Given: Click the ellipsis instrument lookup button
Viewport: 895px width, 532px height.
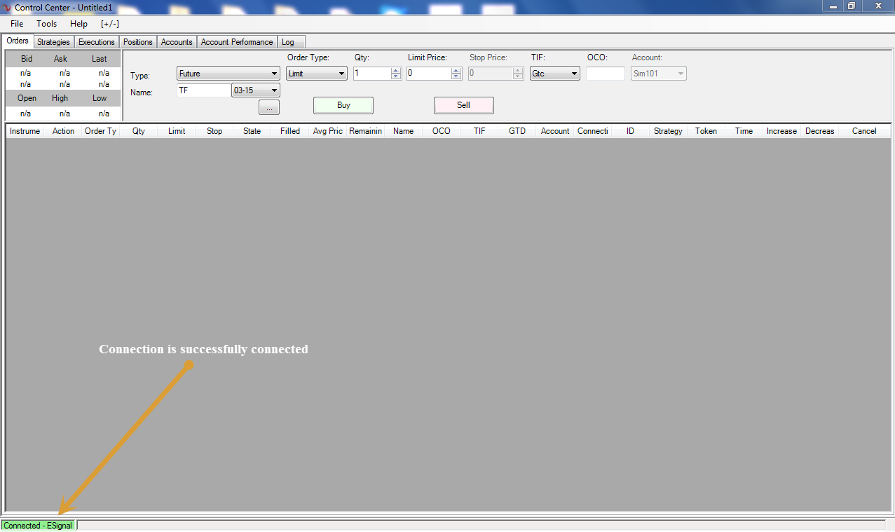Looking at the screenshot, I should click(x=269, y=108).
